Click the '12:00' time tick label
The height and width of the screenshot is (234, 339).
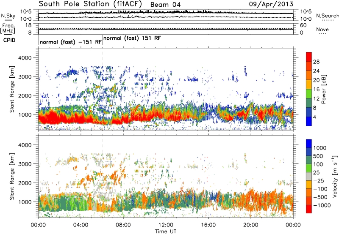coord(166,225)
